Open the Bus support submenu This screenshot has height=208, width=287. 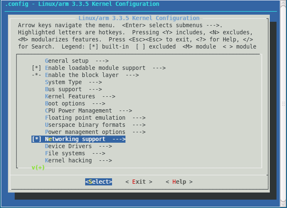pos(73,89)
